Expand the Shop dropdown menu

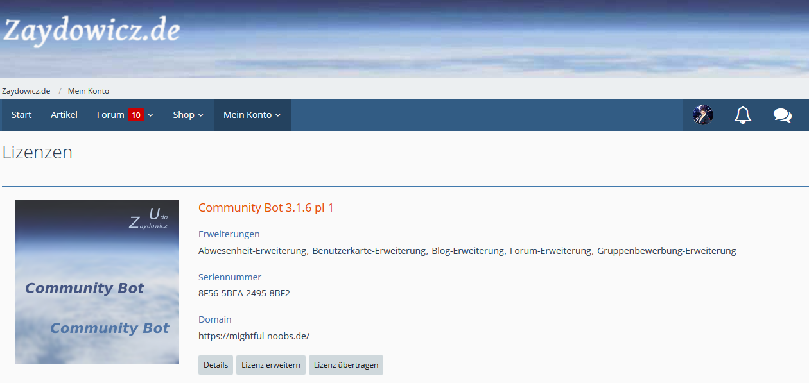point(187,115)
